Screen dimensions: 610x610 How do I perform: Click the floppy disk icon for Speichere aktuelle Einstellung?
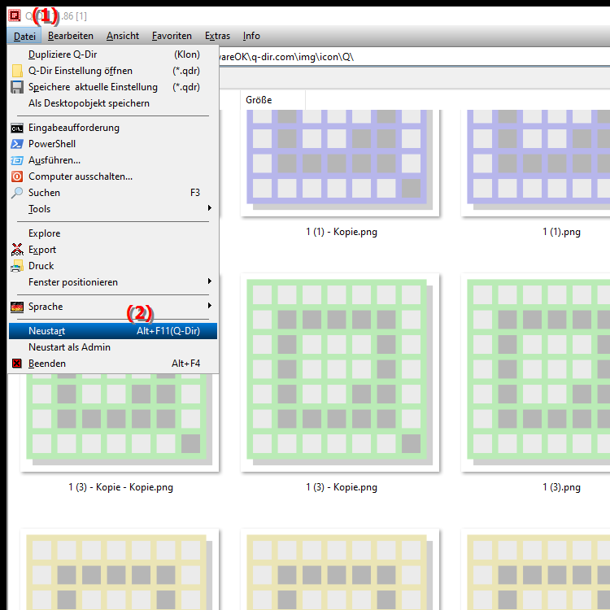[x=17, y=87]
